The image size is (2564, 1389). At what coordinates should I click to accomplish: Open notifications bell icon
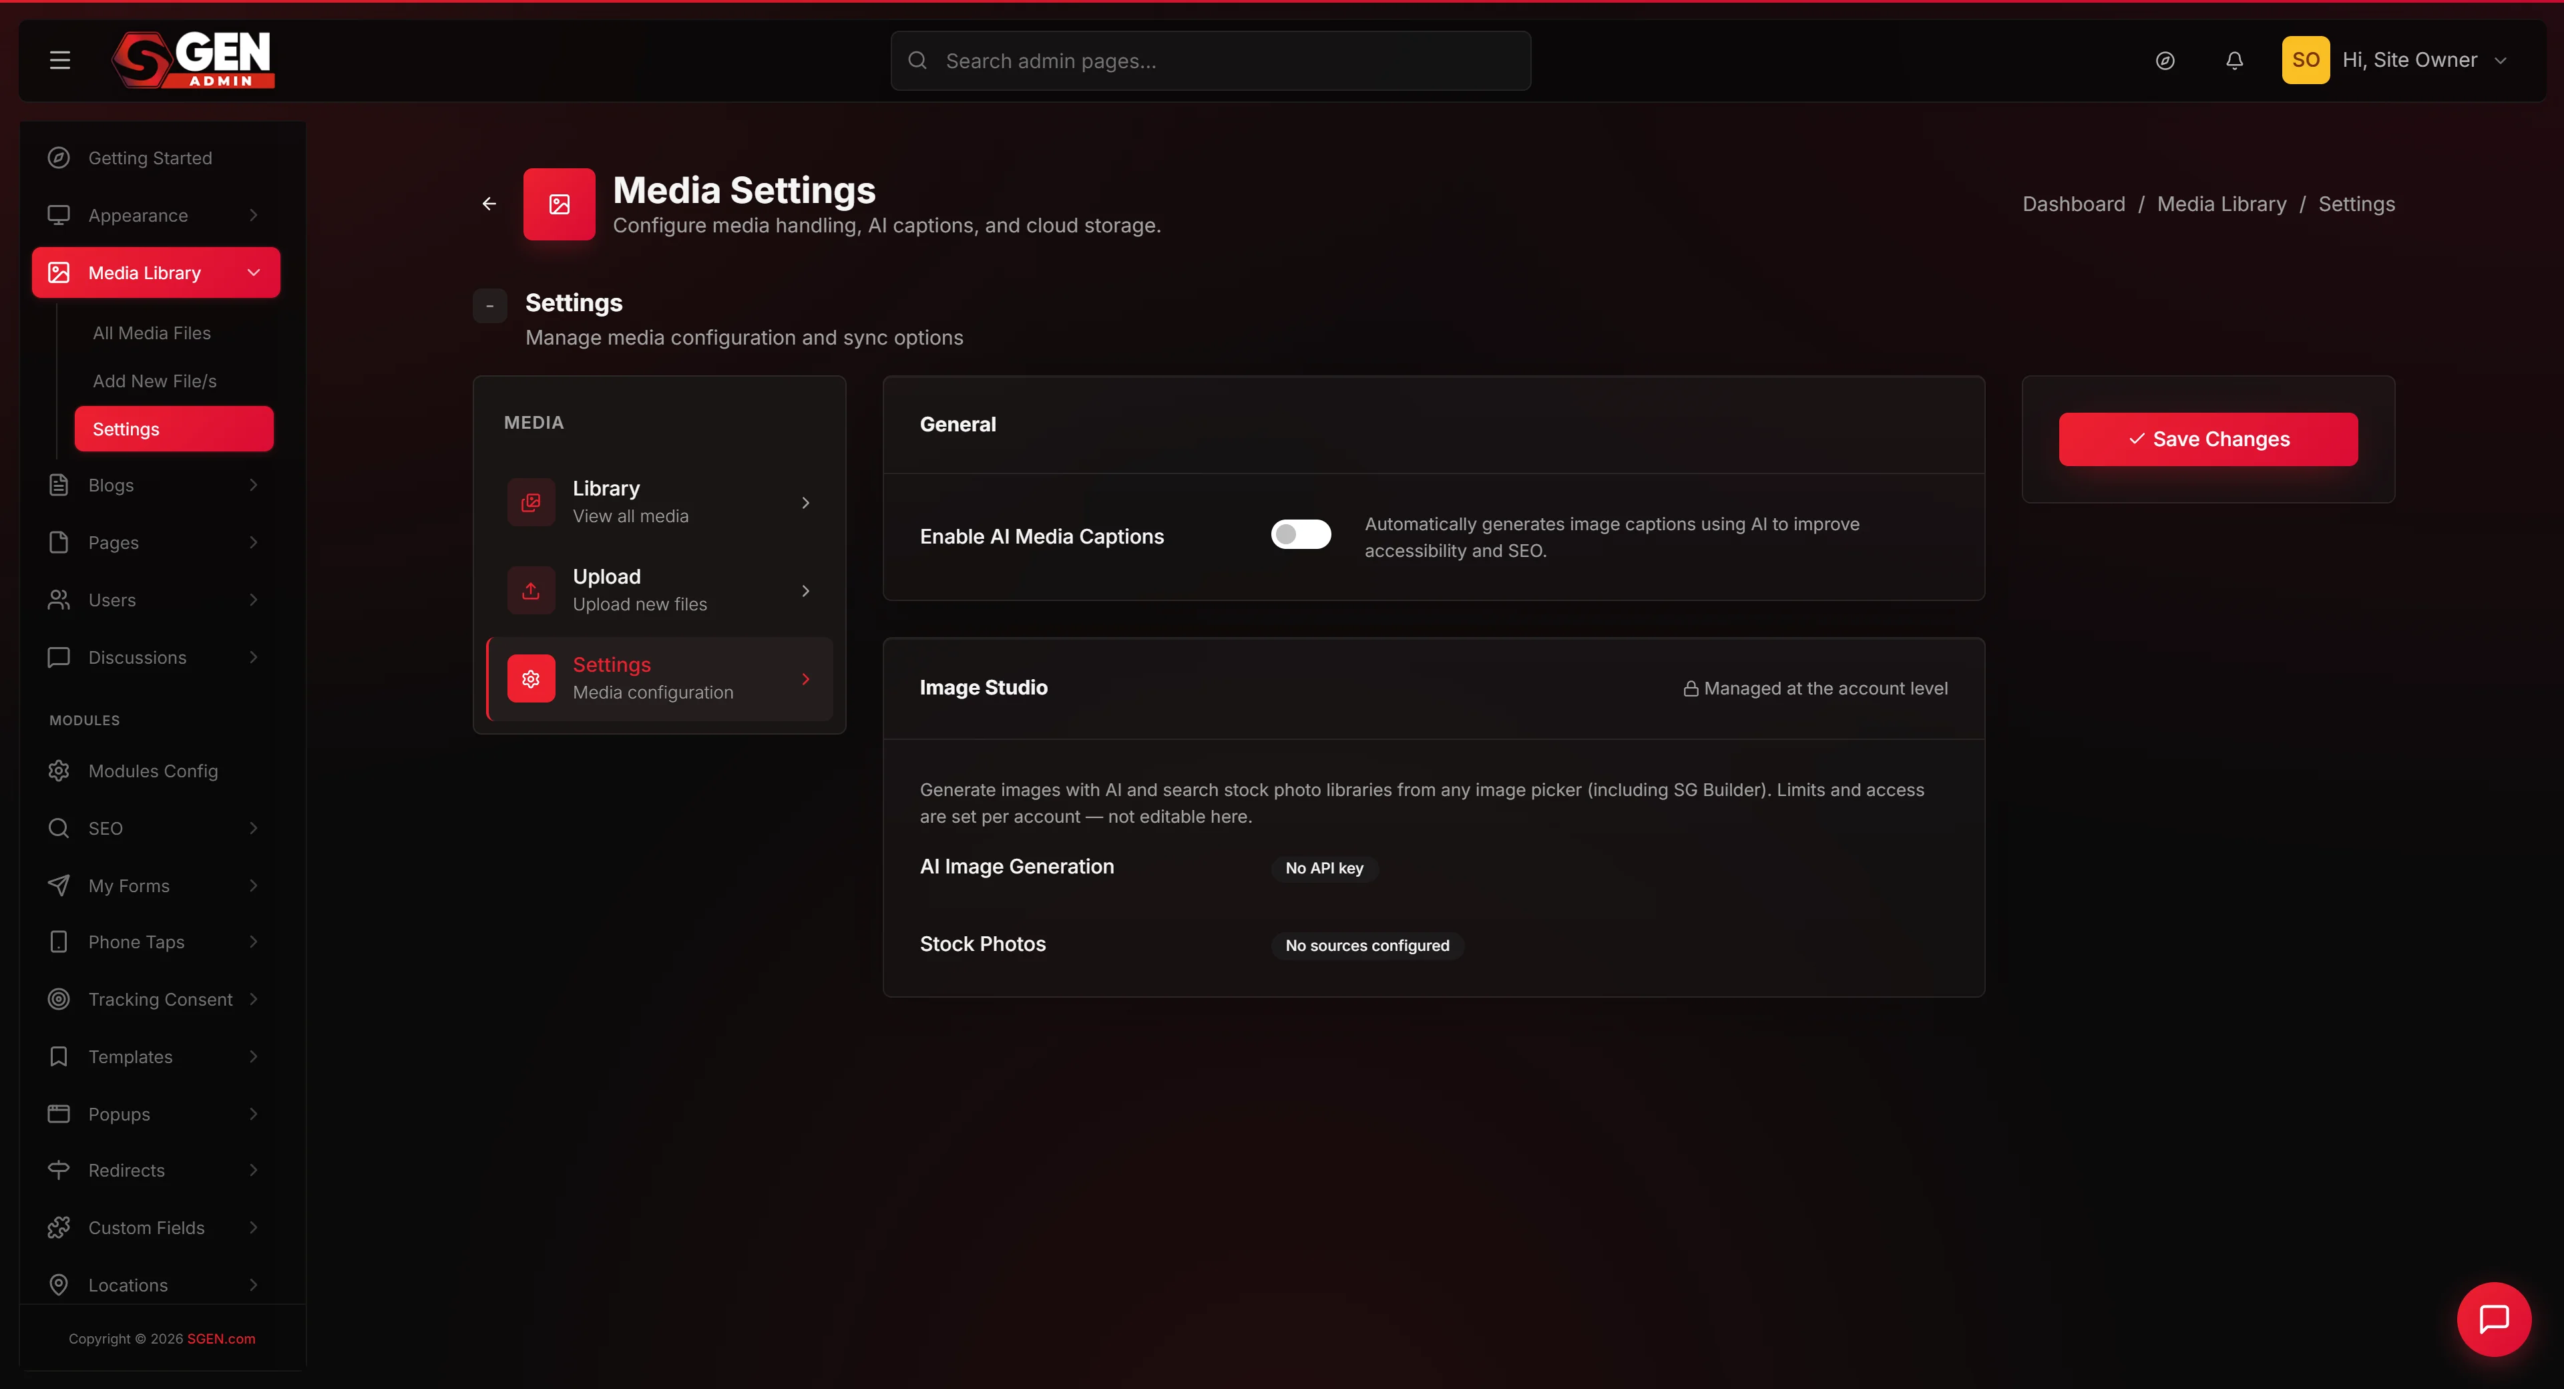[2233, 61]
